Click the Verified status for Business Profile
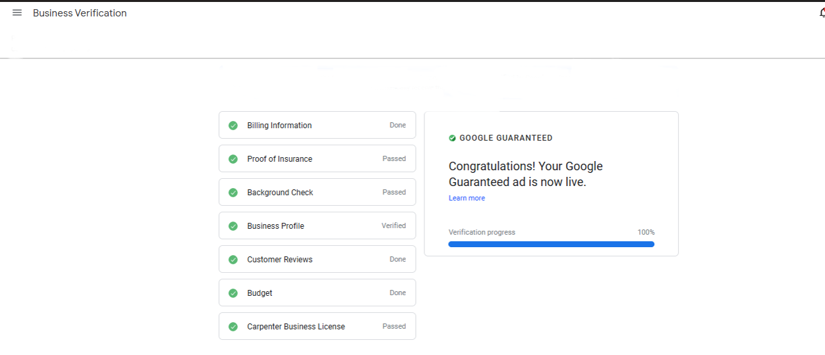Image resolution: width=825 pixels, height=355 pixels. [393, 225]
